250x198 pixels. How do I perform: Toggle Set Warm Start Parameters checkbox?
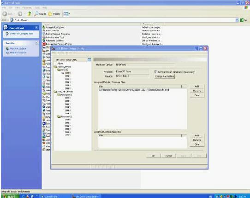(x=155, y=72)
